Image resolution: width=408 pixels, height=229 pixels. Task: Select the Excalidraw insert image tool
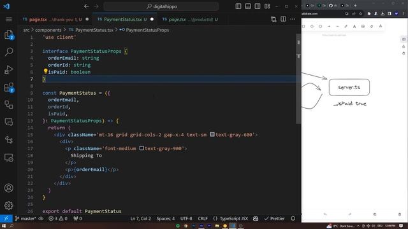[363, 26]
